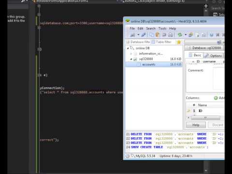Click the sqldatabase.com connection string line
This screenshot has width=232, height=174.
81,23
